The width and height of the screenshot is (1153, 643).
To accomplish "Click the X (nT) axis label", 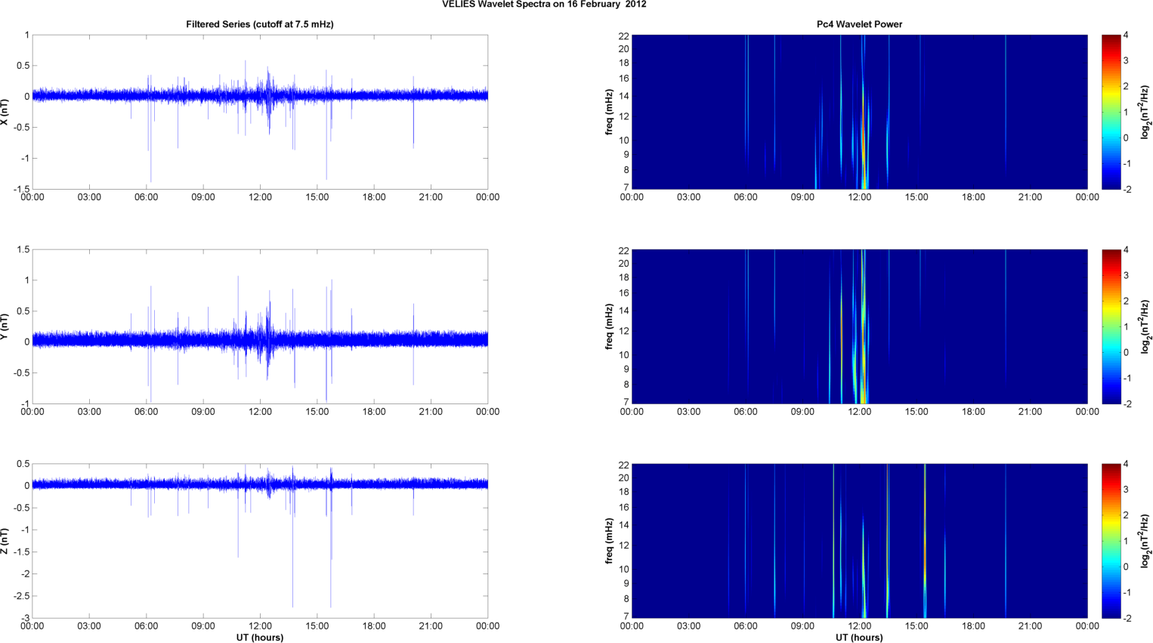I will [x=5, y=112].
